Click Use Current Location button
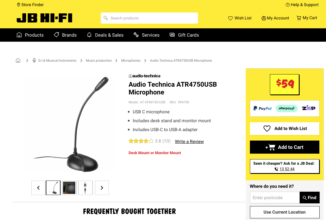 click(x=285, y=212)
